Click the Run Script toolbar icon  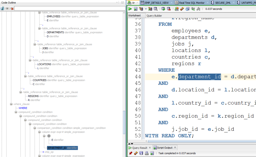click(x=135, y=9)
